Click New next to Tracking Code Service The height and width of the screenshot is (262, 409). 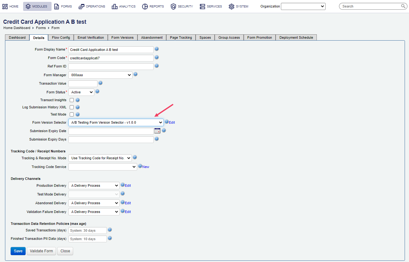(x=145, y=166)
